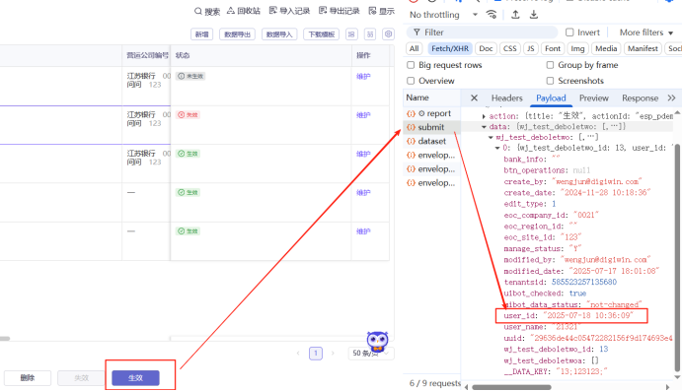
Task: Toggle the Invert checkbox
Action: [x=569, y=33]
